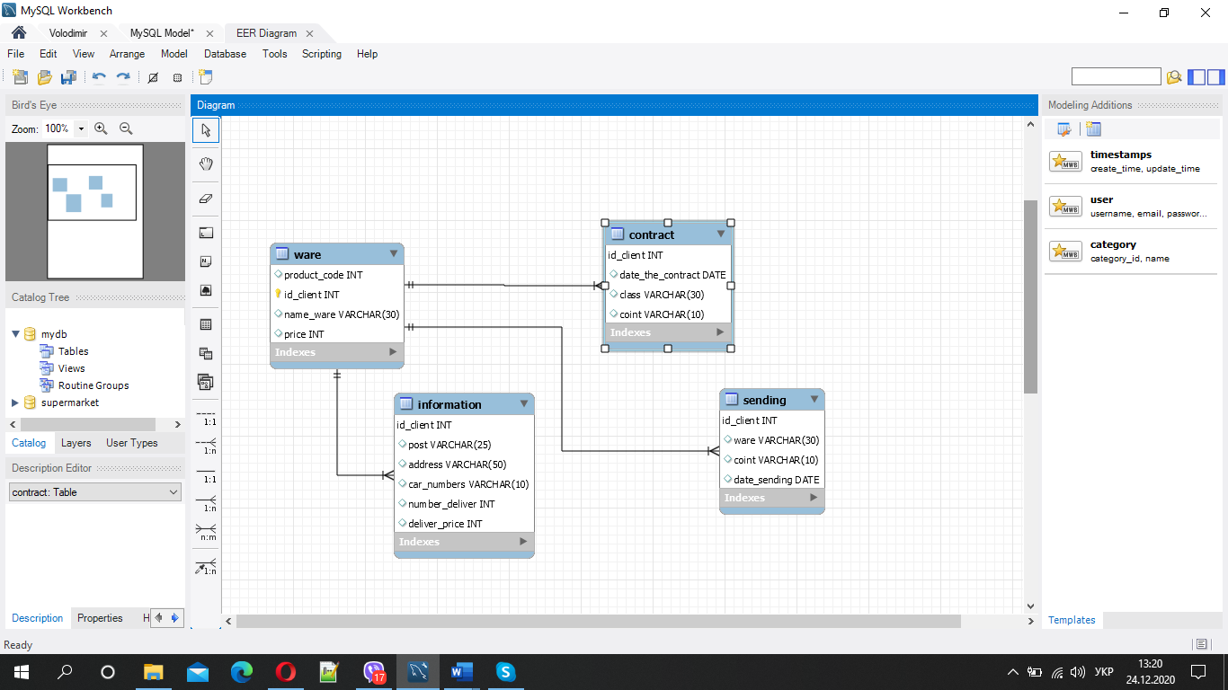Viewport: 1228px width, 690px height.
Task: Open the 'contract: Table' dropdown
Action: (x=95, y=492)
